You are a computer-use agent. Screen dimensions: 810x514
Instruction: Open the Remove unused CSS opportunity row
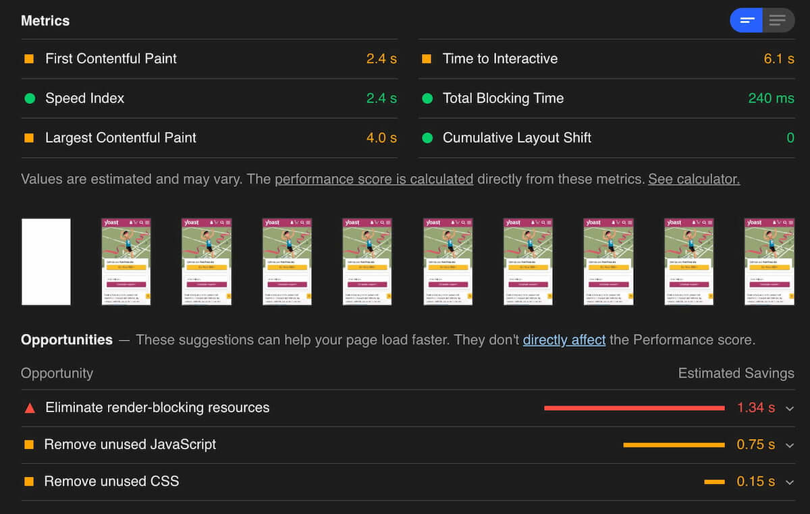pyautogui.click(x=112, y=481)
